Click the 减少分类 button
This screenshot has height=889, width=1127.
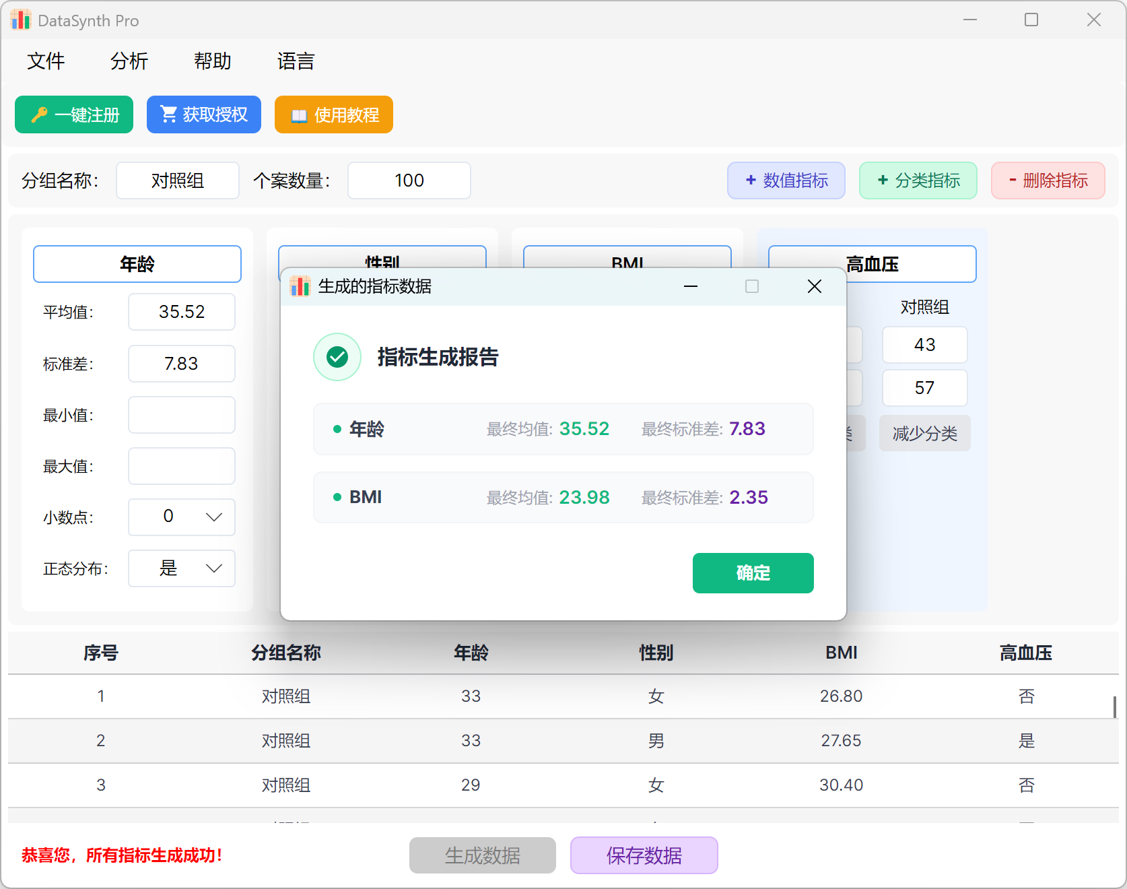pyautogui.click(x=925, y=433)
